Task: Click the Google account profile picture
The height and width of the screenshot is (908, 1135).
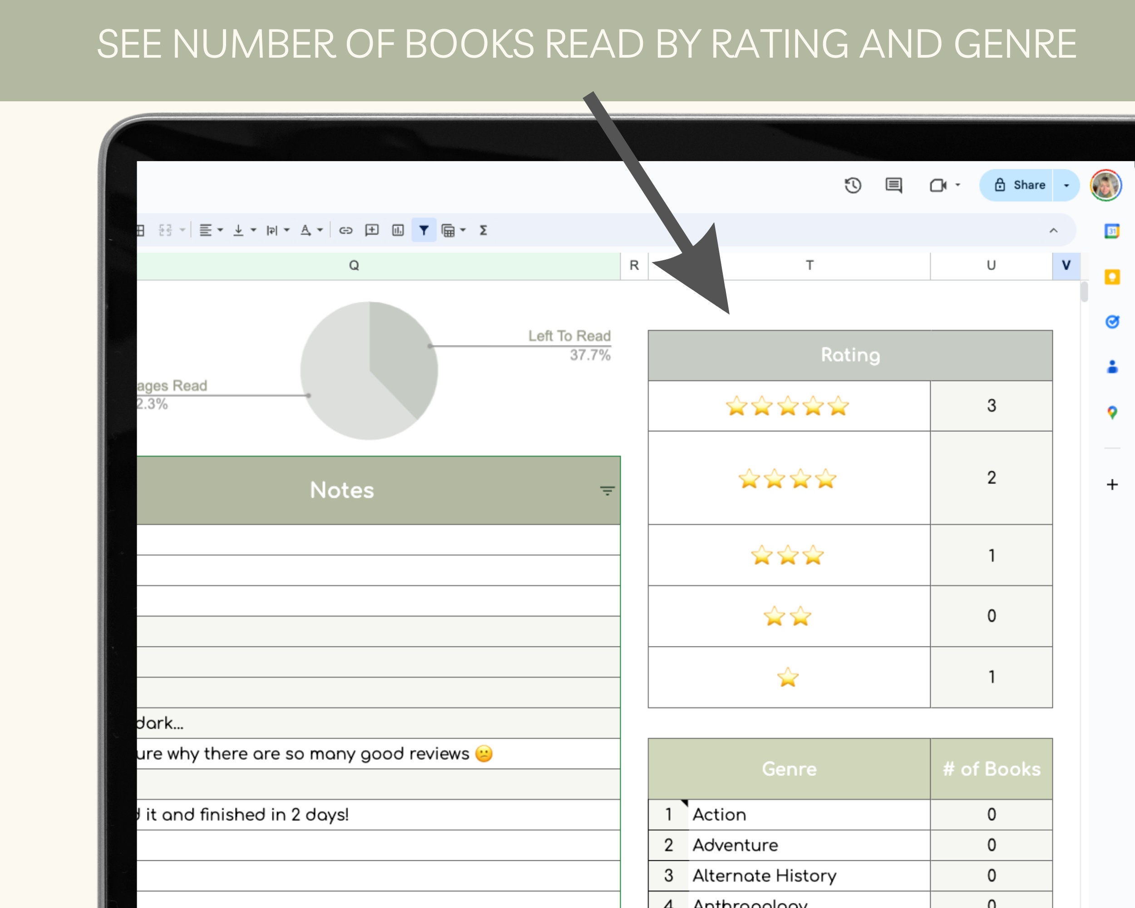Action: point(1106,185)
